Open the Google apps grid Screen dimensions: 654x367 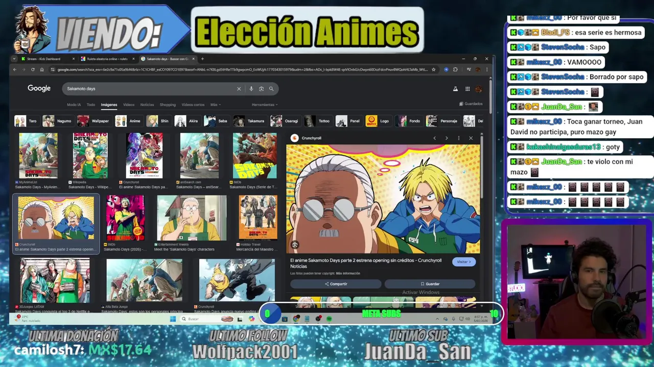tap(467, 89)
